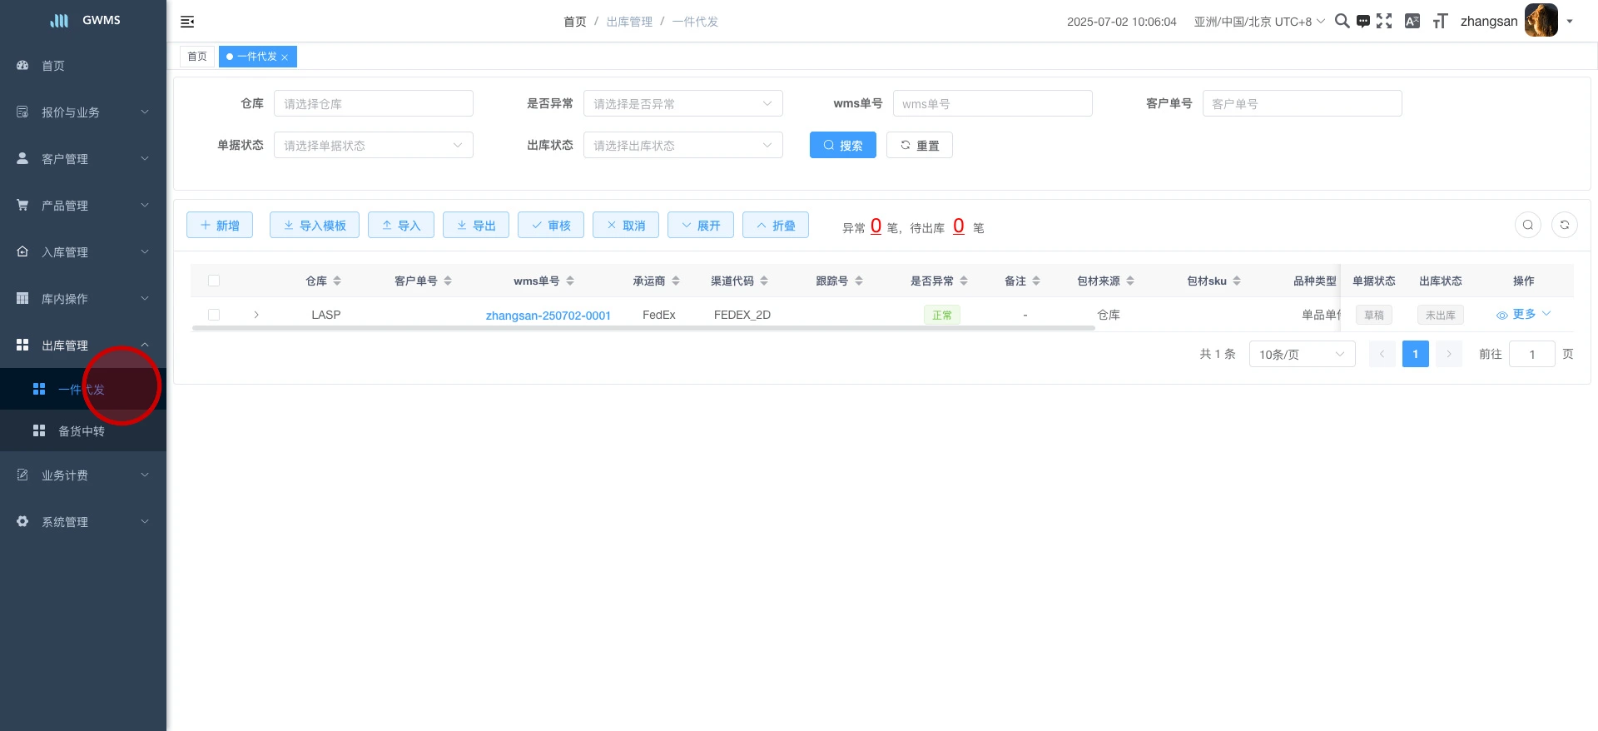Click the table refresh circular icon
Viewport: 1598px width, 731px height.
coord(1564,225)
